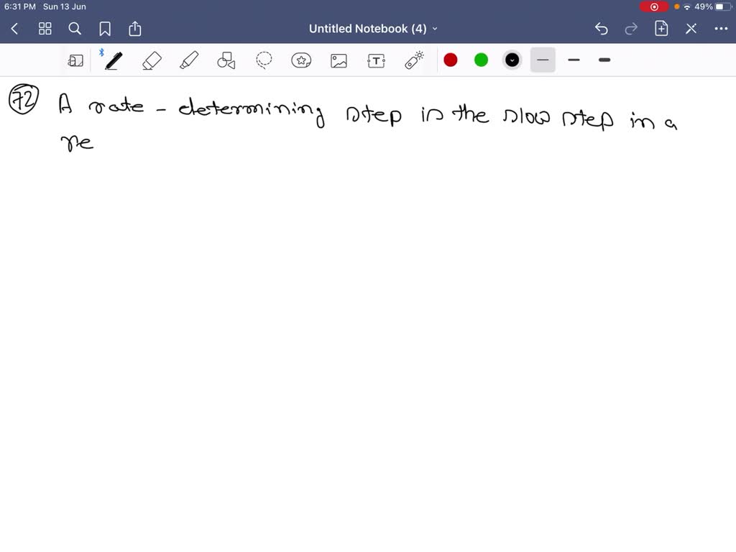Toggle the zoom window tool
Image resolution: width=736 pixels, height=552 pixels.
(75, 60)
